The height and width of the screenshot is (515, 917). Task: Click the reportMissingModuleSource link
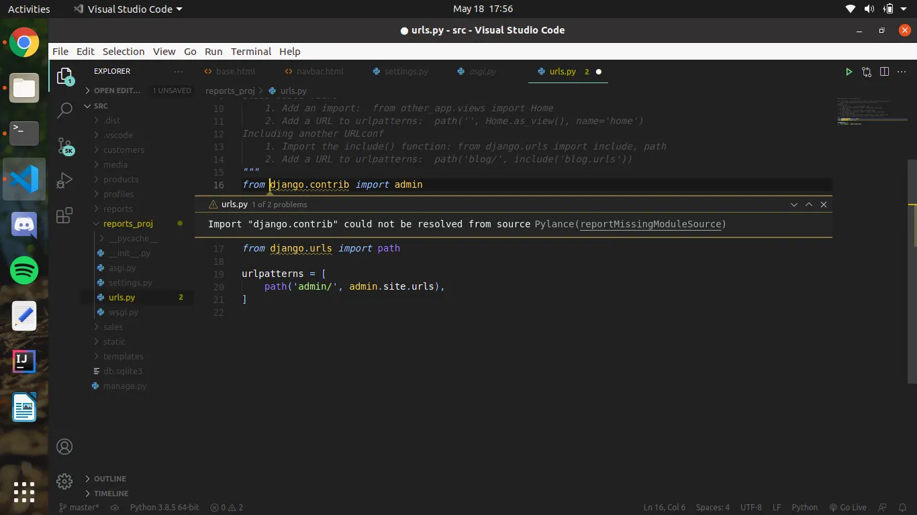tap(650, 224)
